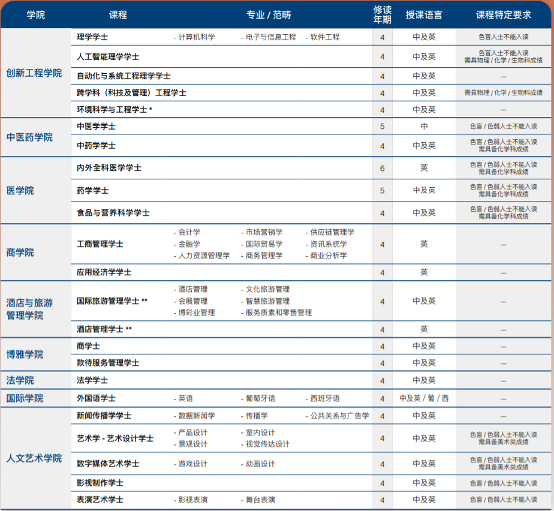Viewport: 554px width, 511px height.
Task: Click the 市场营销学 specialization
Action: [x=262, y=232]
